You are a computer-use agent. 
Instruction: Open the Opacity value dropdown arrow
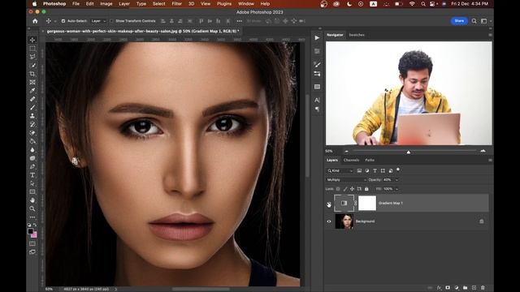click(396, 180)
